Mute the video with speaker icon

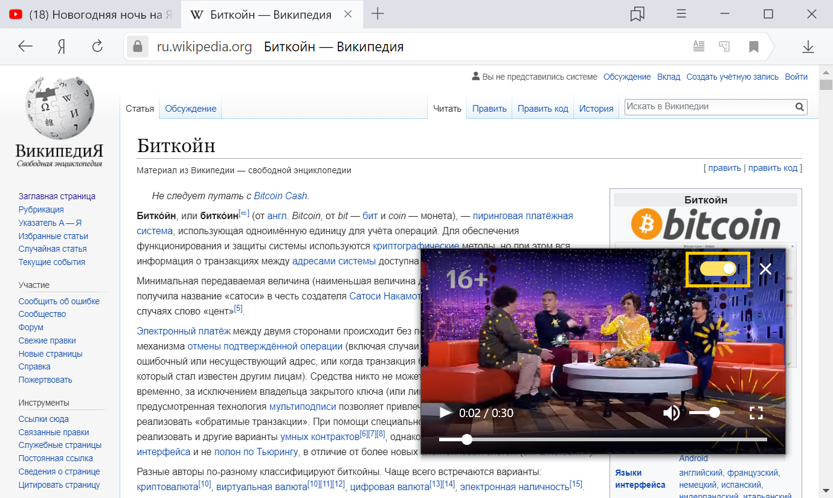671,413
